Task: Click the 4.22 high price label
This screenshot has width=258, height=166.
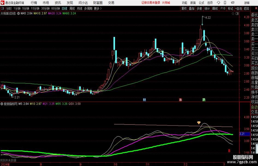Action: [x=208, y=18]
